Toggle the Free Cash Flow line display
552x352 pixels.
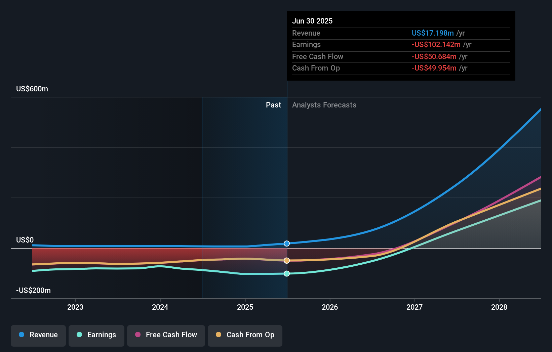[166, 335]
